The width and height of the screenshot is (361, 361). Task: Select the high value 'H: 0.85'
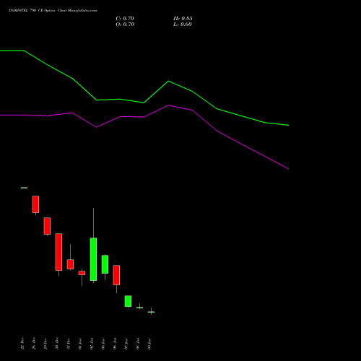[x=183, y=19]
